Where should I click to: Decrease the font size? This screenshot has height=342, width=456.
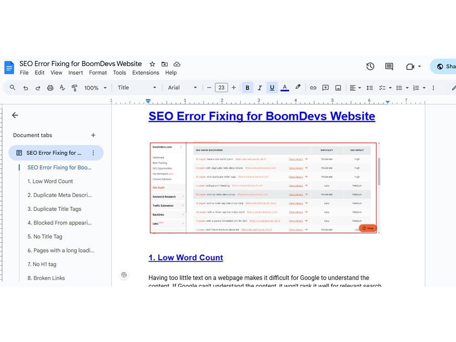point(209,88)
